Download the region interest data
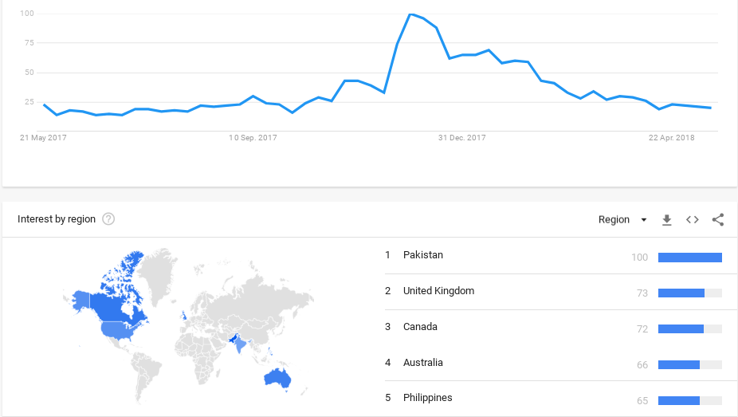Viewport: 738px width, 417px height. (667, 220)
